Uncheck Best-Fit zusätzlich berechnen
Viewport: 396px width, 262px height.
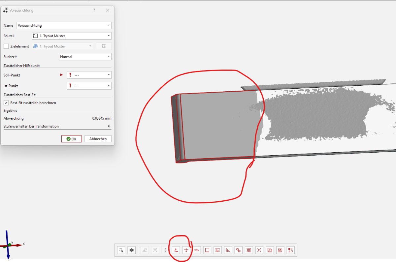pos(6,103)
